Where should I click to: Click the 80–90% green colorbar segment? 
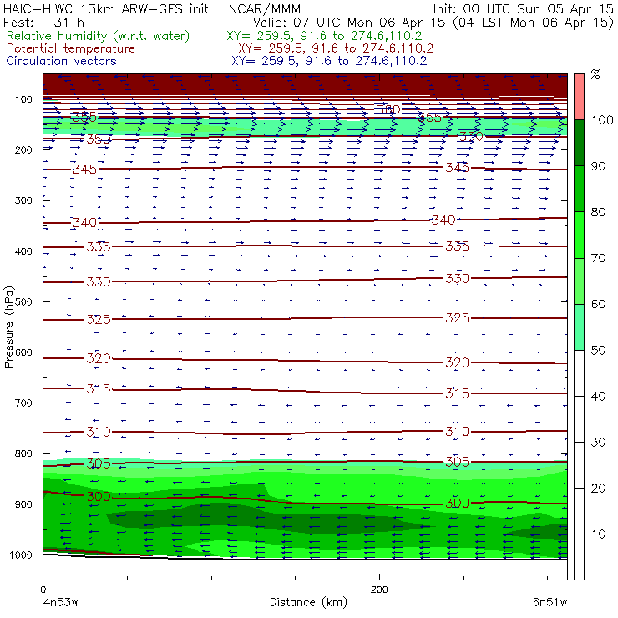click(579, 189)
